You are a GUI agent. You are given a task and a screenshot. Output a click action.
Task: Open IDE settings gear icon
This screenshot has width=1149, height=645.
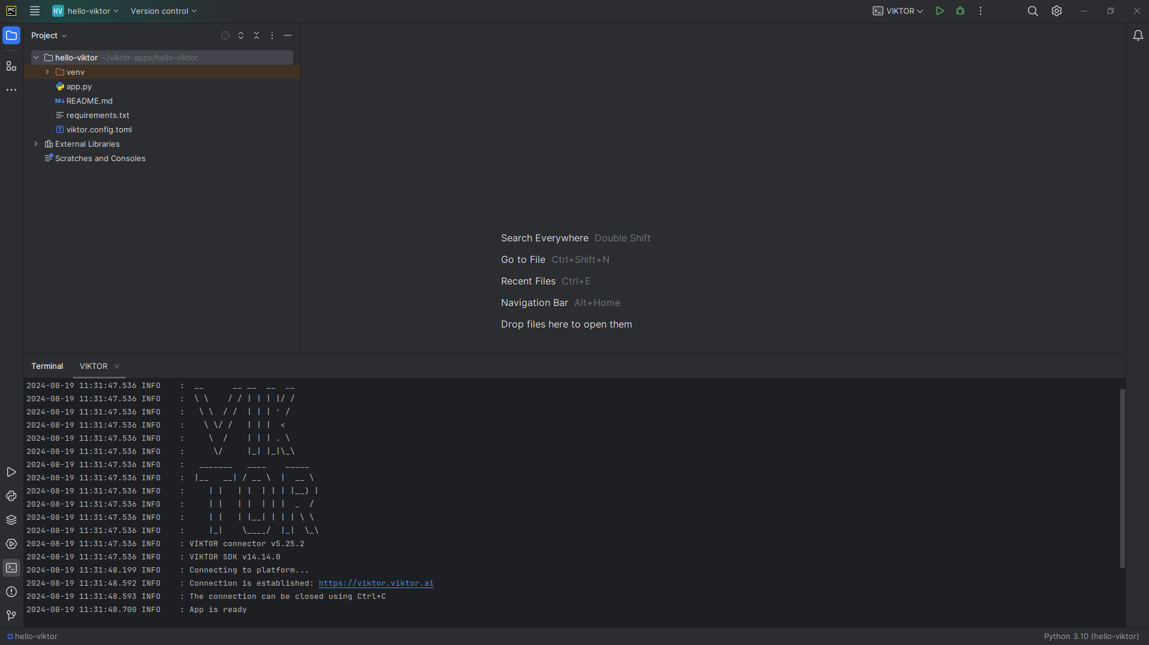[x=1056, y=11]
